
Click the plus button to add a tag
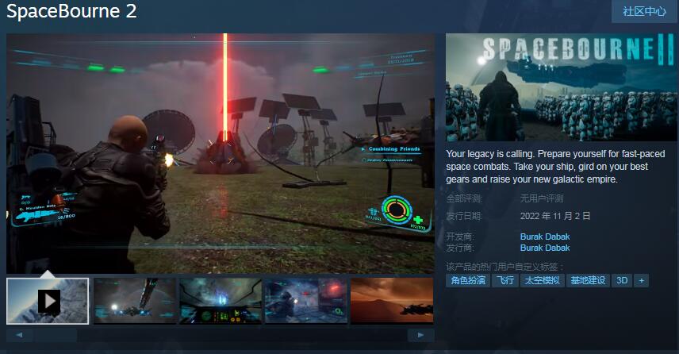click(x=642, y=280)
